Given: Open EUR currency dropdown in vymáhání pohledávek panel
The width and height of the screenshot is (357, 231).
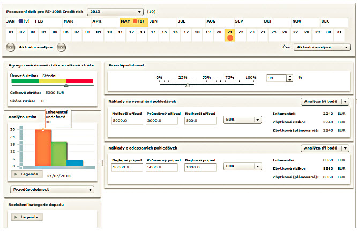Looking at the screenshot, I should (x=242, y=120).
